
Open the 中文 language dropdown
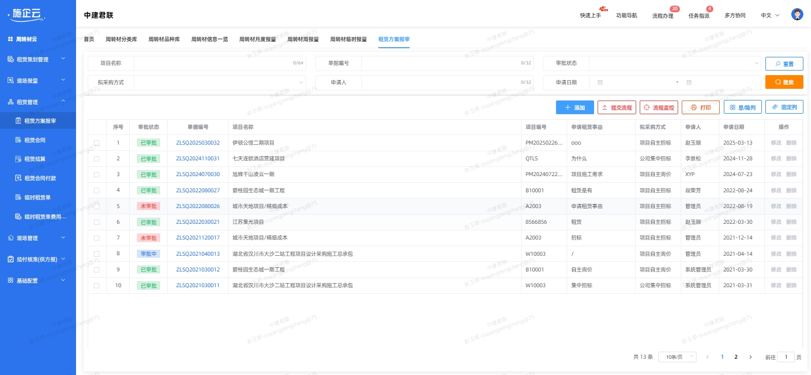[770, 15]
